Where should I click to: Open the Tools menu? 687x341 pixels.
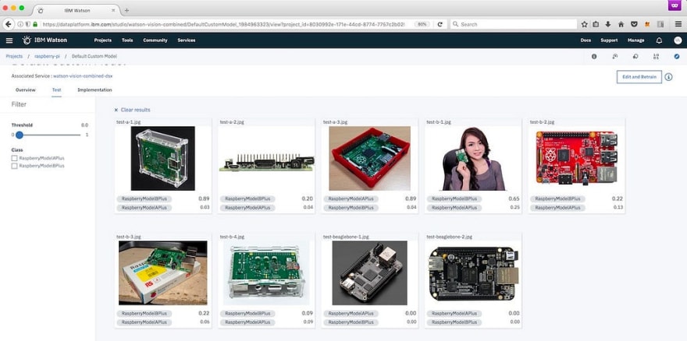[127, 40]
